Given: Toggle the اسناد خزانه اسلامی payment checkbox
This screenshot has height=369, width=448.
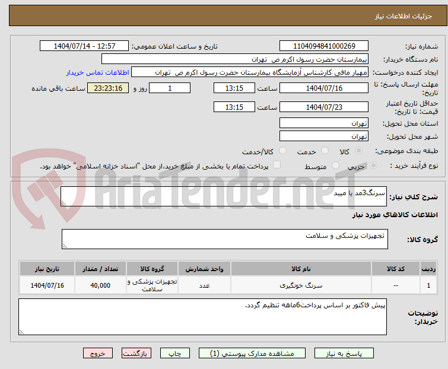Looking at the screenshot, I should (x=277, y=164).
